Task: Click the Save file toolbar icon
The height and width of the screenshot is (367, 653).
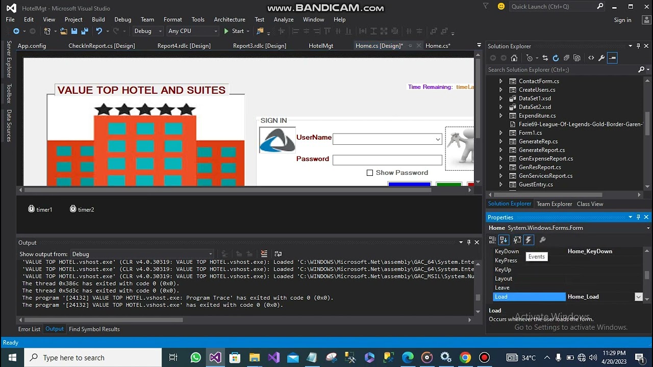Action: (x=74, y=31)
